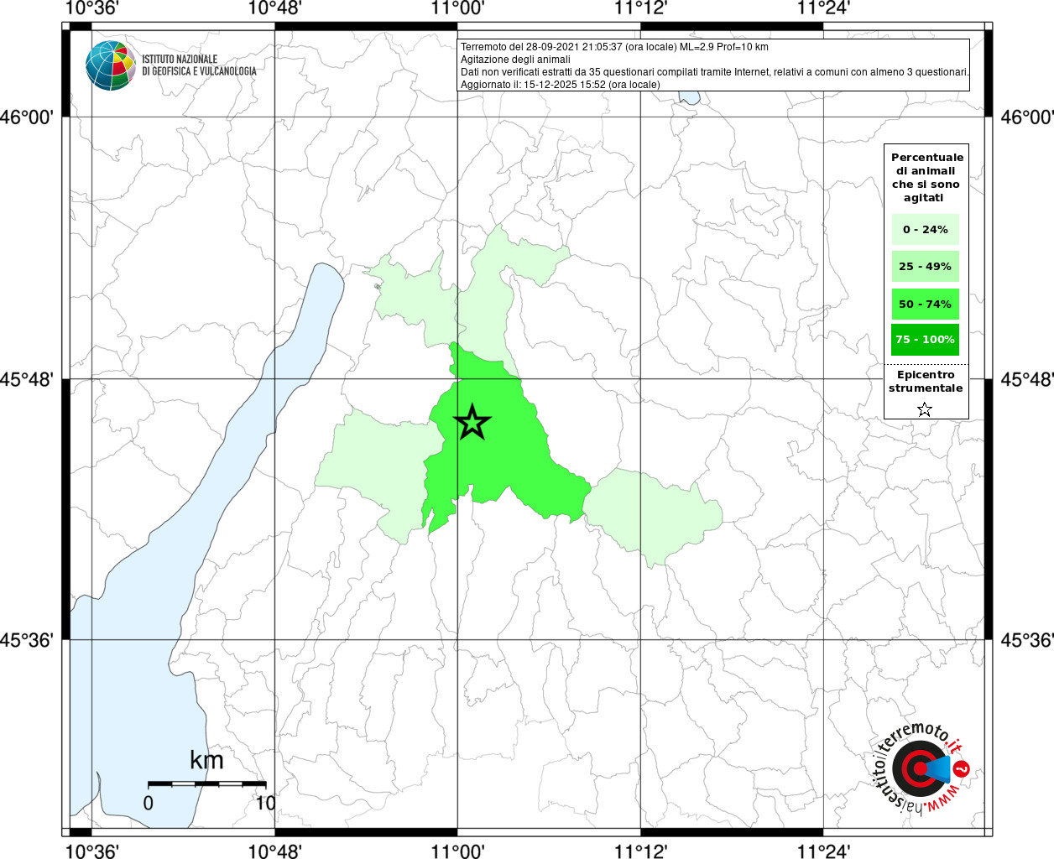Screen dimensions: 1054x859
Task: Click the epicenter star on the map
Action: (472, 422)
